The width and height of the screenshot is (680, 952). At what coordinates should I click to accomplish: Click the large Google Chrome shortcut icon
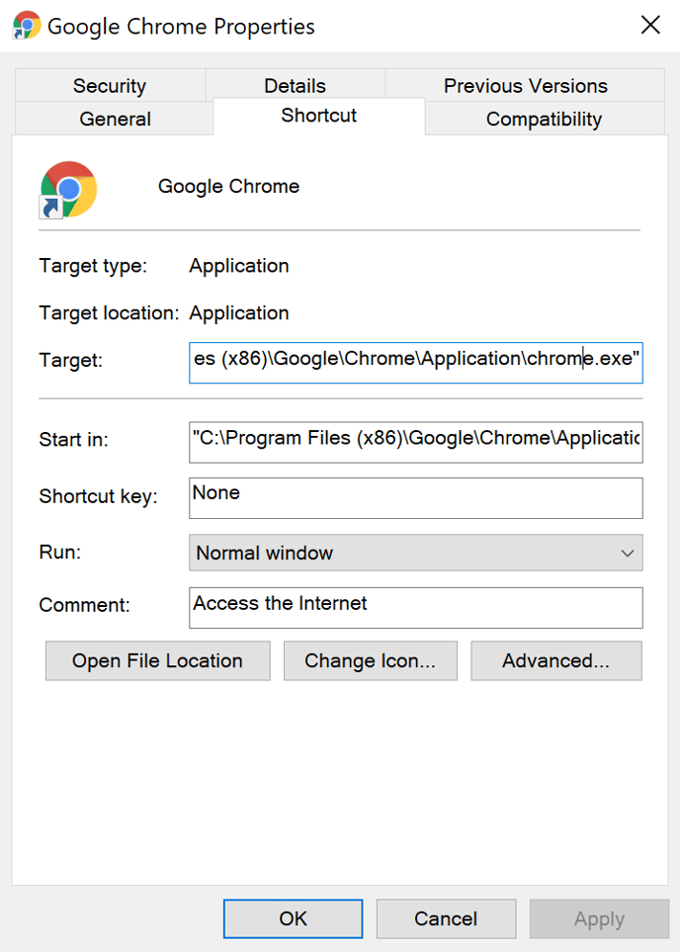[68, 189]
